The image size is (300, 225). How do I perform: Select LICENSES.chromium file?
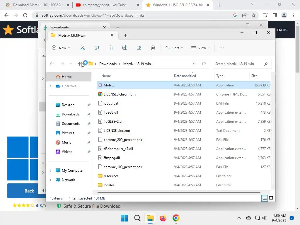183,94
